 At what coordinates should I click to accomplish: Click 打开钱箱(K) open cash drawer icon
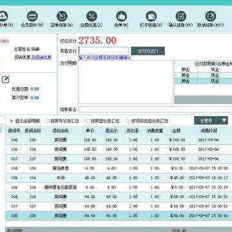[x=151, y=16]
